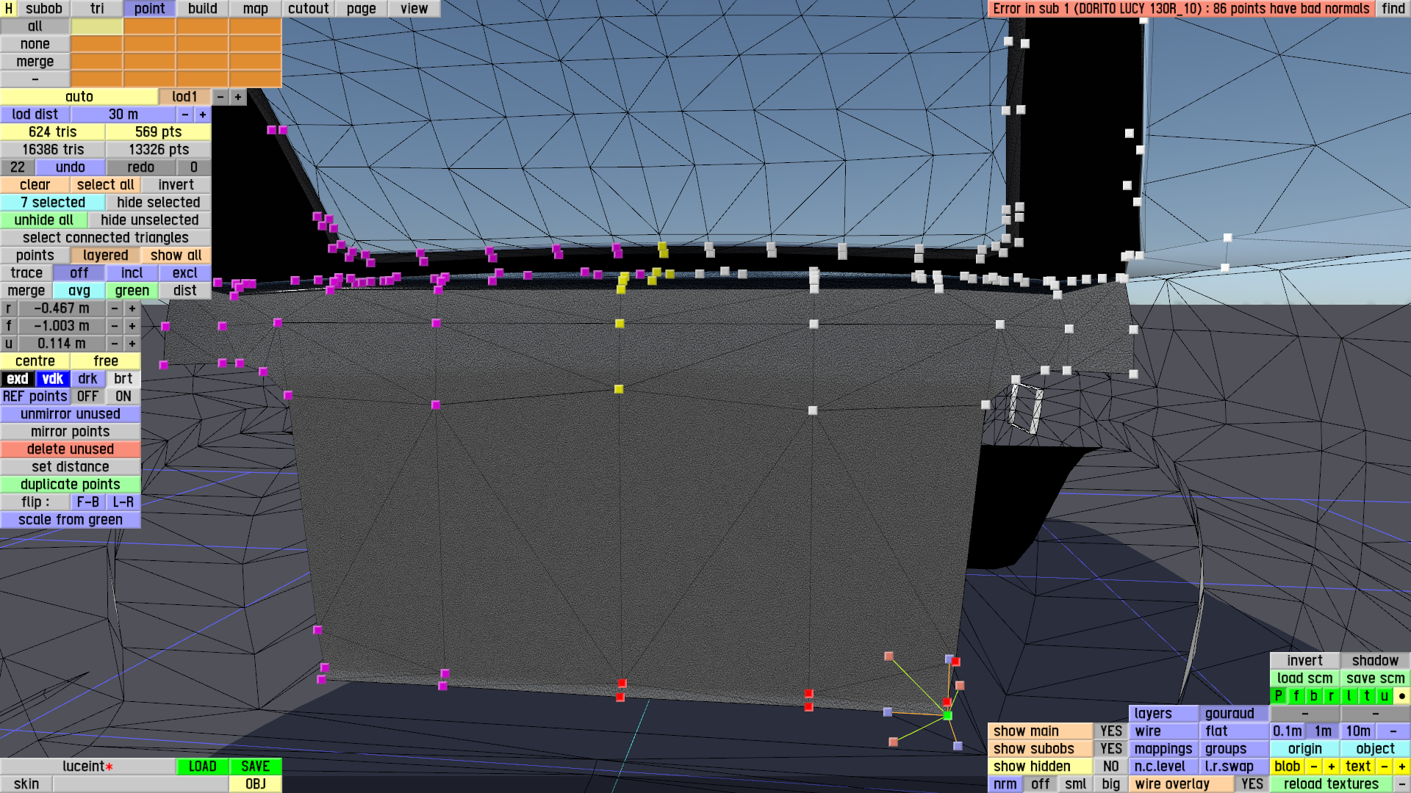Open the cutout tab
This screenshot has height=793, width=1411.
pyautogui.click(x=308, y=9)
